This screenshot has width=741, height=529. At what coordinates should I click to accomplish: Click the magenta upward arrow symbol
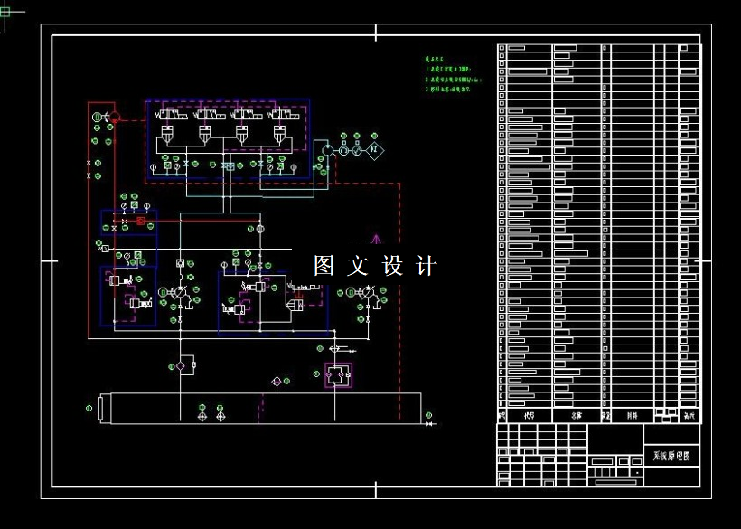[x=376, y=239]
